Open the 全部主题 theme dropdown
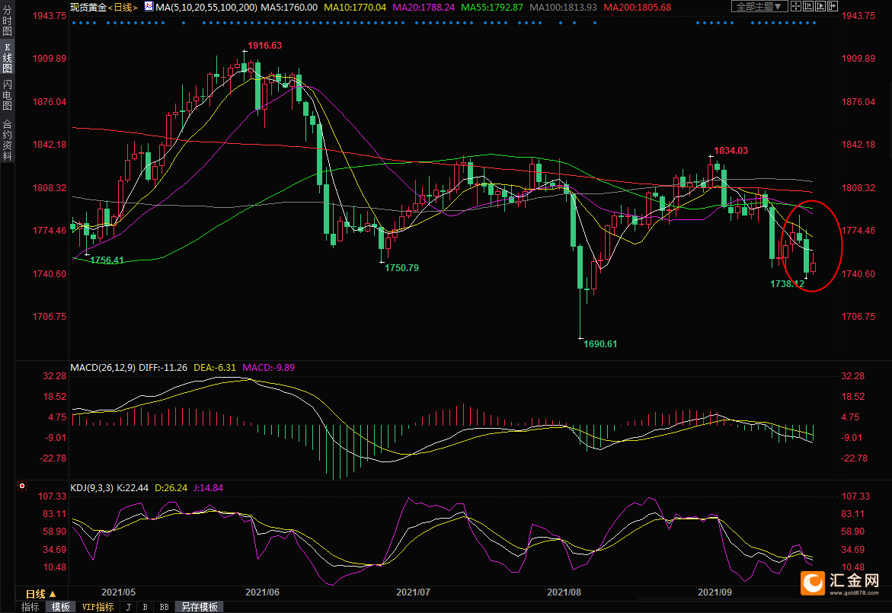The width and height of the screenshot is (892, 613). 759,6
